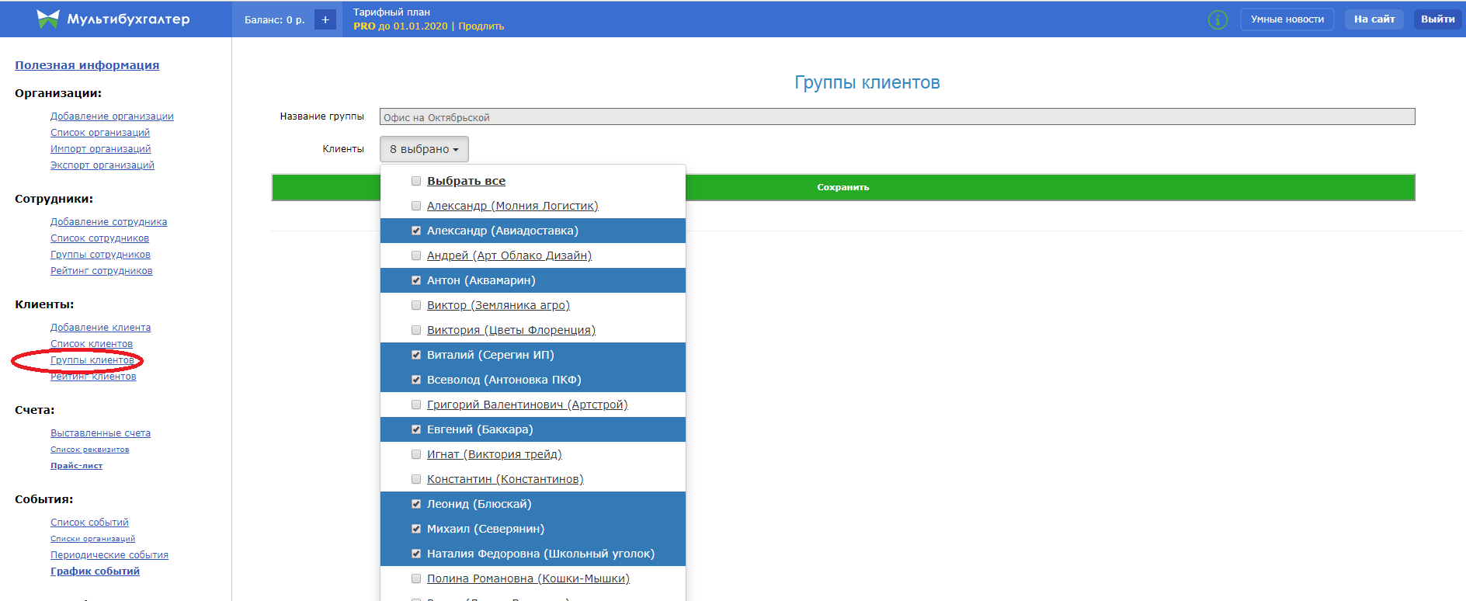1466x601 pixels.
Task: Collapse the 8 выбрано clients dropdown
Action: 424,149
